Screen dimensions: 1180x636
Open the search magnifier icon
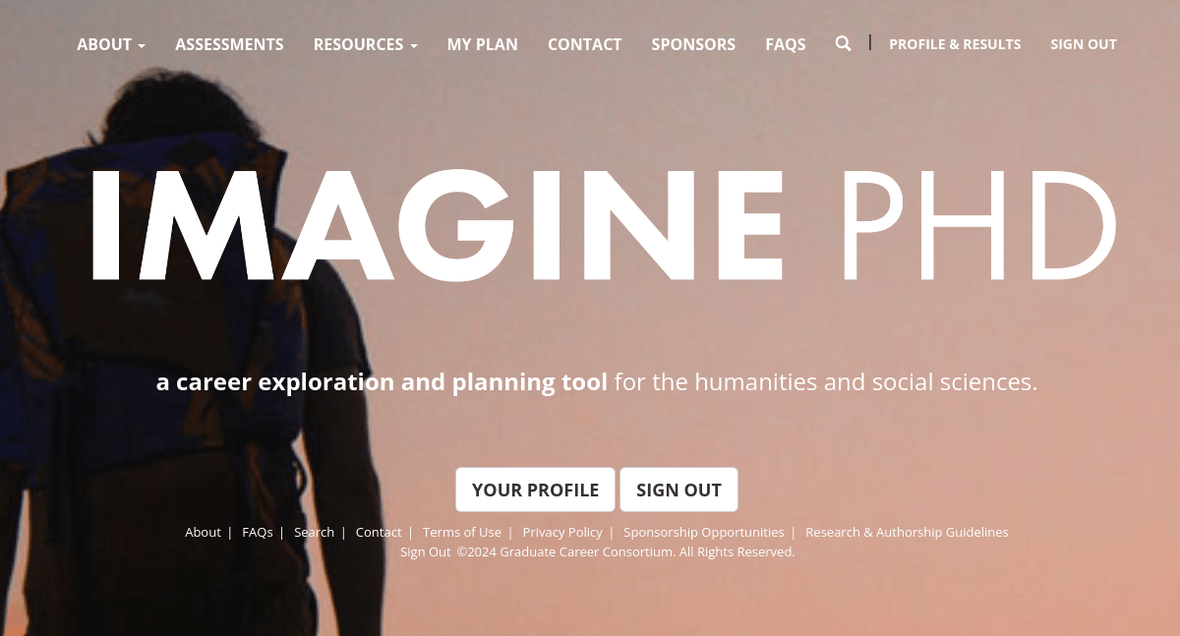pyautogui.click(x=843, y=43)
